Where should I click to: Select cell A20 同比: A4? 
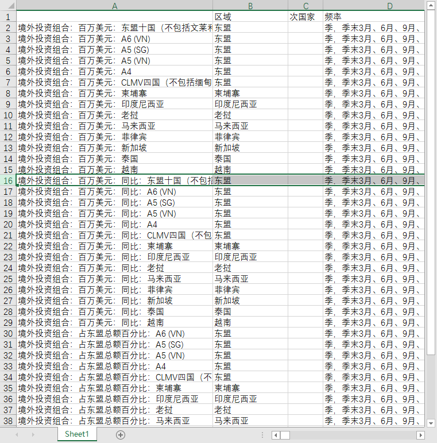pos(114,224)
